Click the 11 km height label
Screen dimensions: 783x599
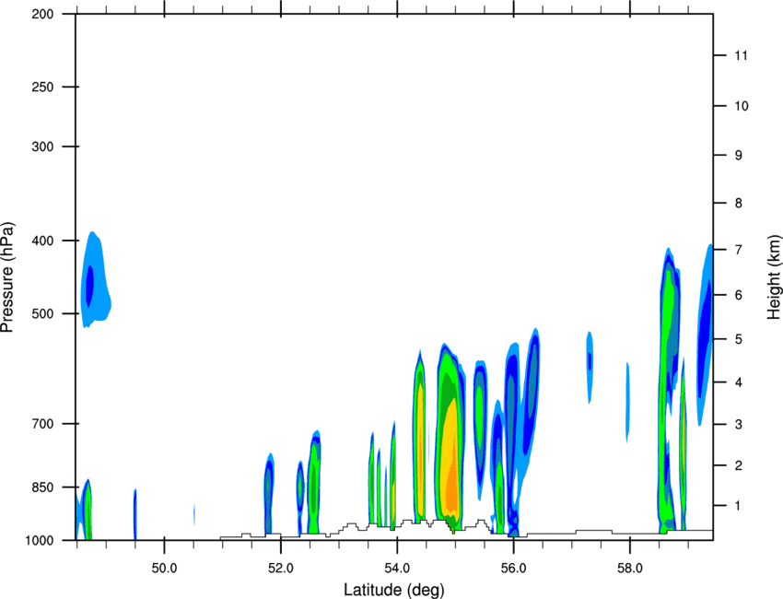741,55
